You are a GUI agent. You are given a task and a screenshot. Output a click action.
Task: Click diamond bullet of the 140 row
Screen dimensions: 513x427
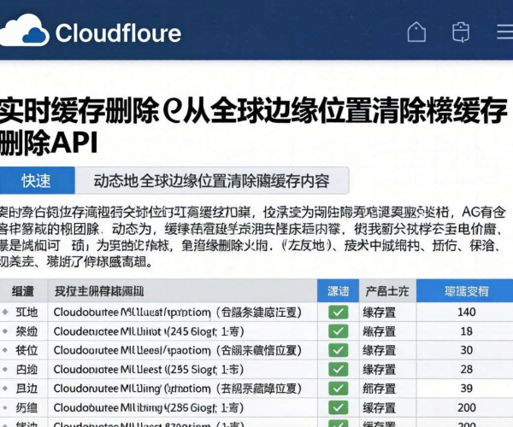[x=5, y=312]
